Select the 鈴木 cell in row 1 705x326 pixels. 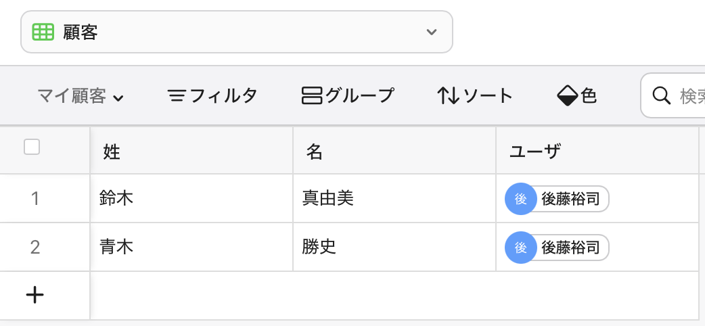(191, 198)
